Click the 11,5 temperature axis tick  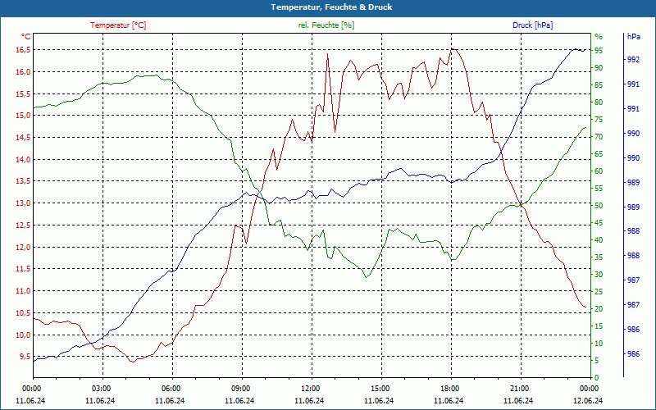[x=24, y=269]
